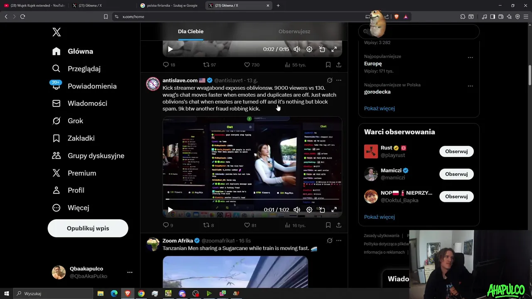Screen dimensions: 532x299
Task: Open Powiadomienia notifications
Action: pyautogui.click(x=84, y=86)
